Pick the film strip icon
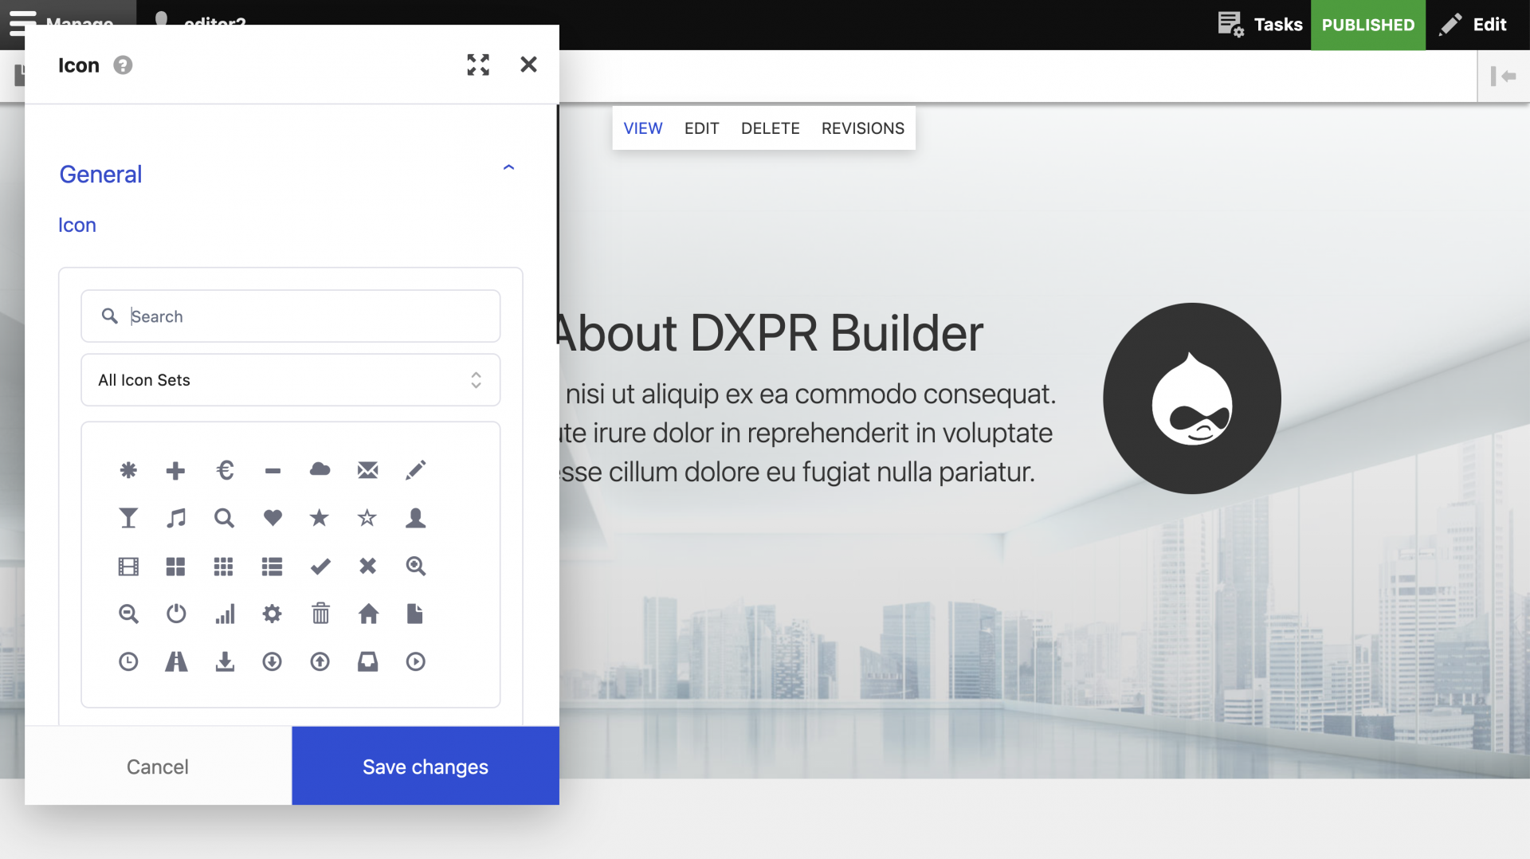The image size is (1530, 859). coord(128,567)
